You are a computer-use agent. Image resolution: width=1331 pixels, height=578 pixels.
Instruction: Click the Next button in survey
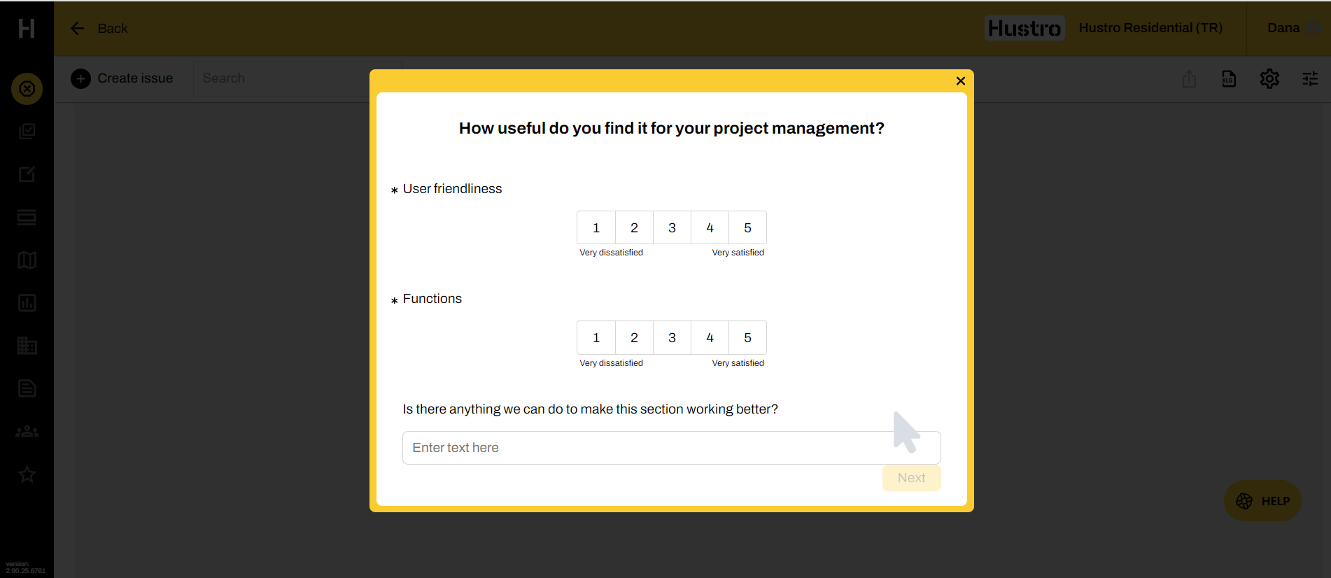pyautogui.click(x=911, y=478)
